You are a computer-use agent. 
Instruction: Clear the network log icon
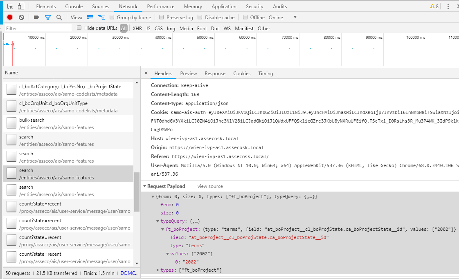click(x=21, y=17)
